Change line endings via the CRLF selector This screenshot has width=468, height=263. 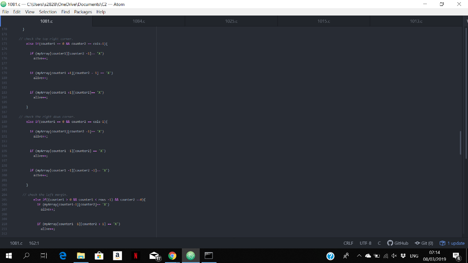click(x=348, y=243)
